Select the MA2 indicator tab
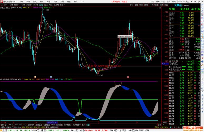The image size is (204, 132). 53,125
